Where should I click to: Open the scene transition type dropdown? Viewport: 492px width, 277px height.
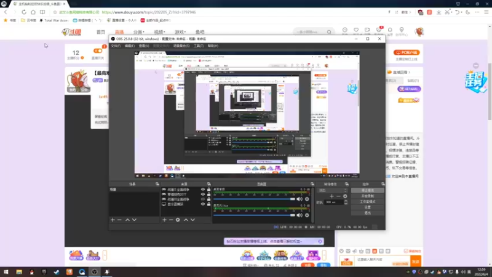(x=333, y=190)
